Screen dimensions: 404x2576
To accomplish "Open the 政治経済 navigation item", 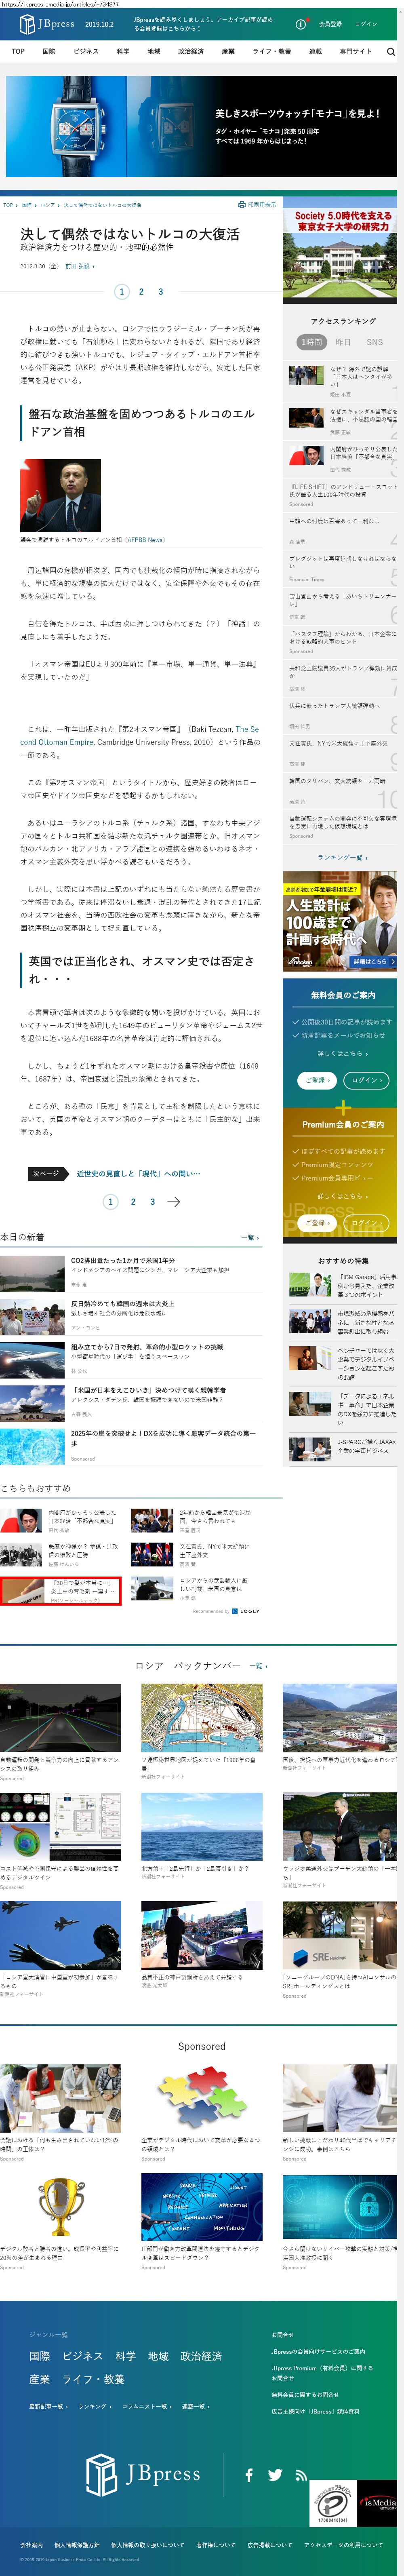I will (191, 51).
